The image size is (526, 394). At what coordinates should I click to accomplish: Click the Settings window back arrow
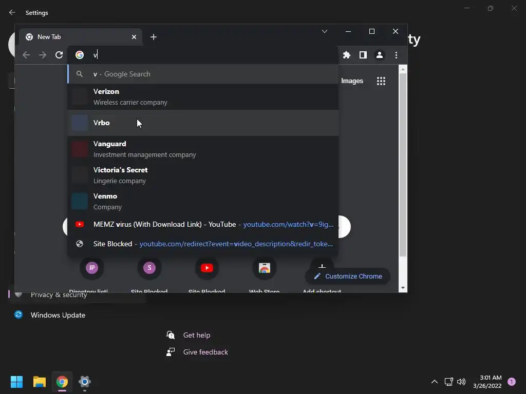12,12
